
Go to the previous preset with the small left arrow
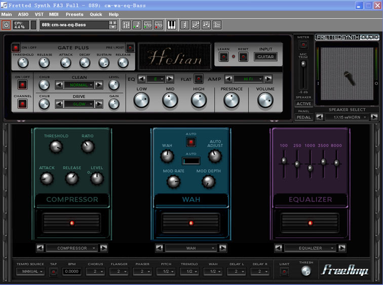[x=111, y=23]
